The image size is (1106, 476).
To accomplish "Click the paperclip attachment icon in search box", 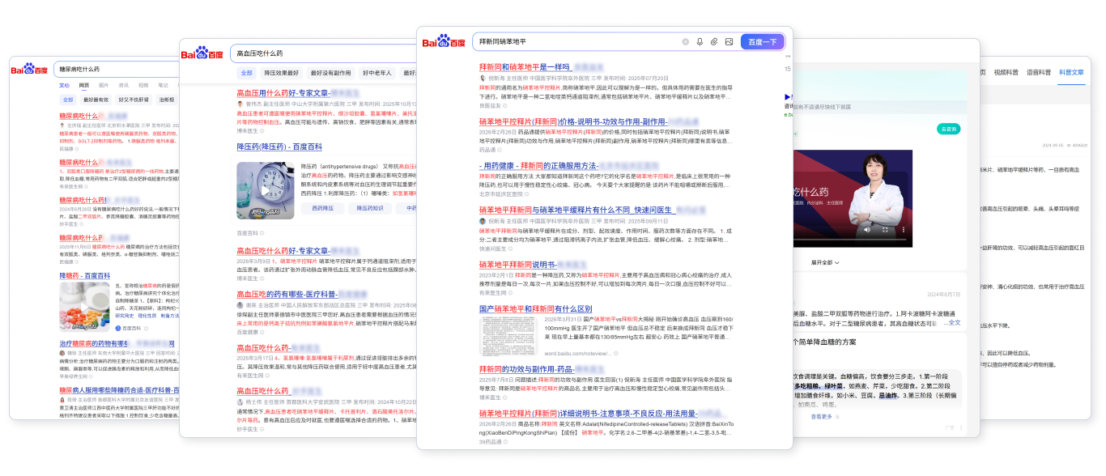I will [x=714, y=41].
